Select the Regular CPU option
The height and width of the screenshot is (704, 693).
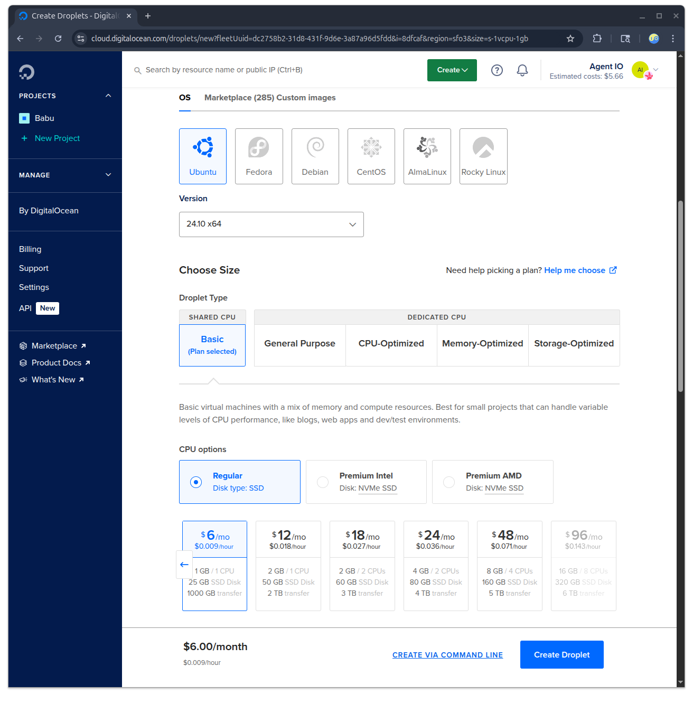tap(240, 482)
